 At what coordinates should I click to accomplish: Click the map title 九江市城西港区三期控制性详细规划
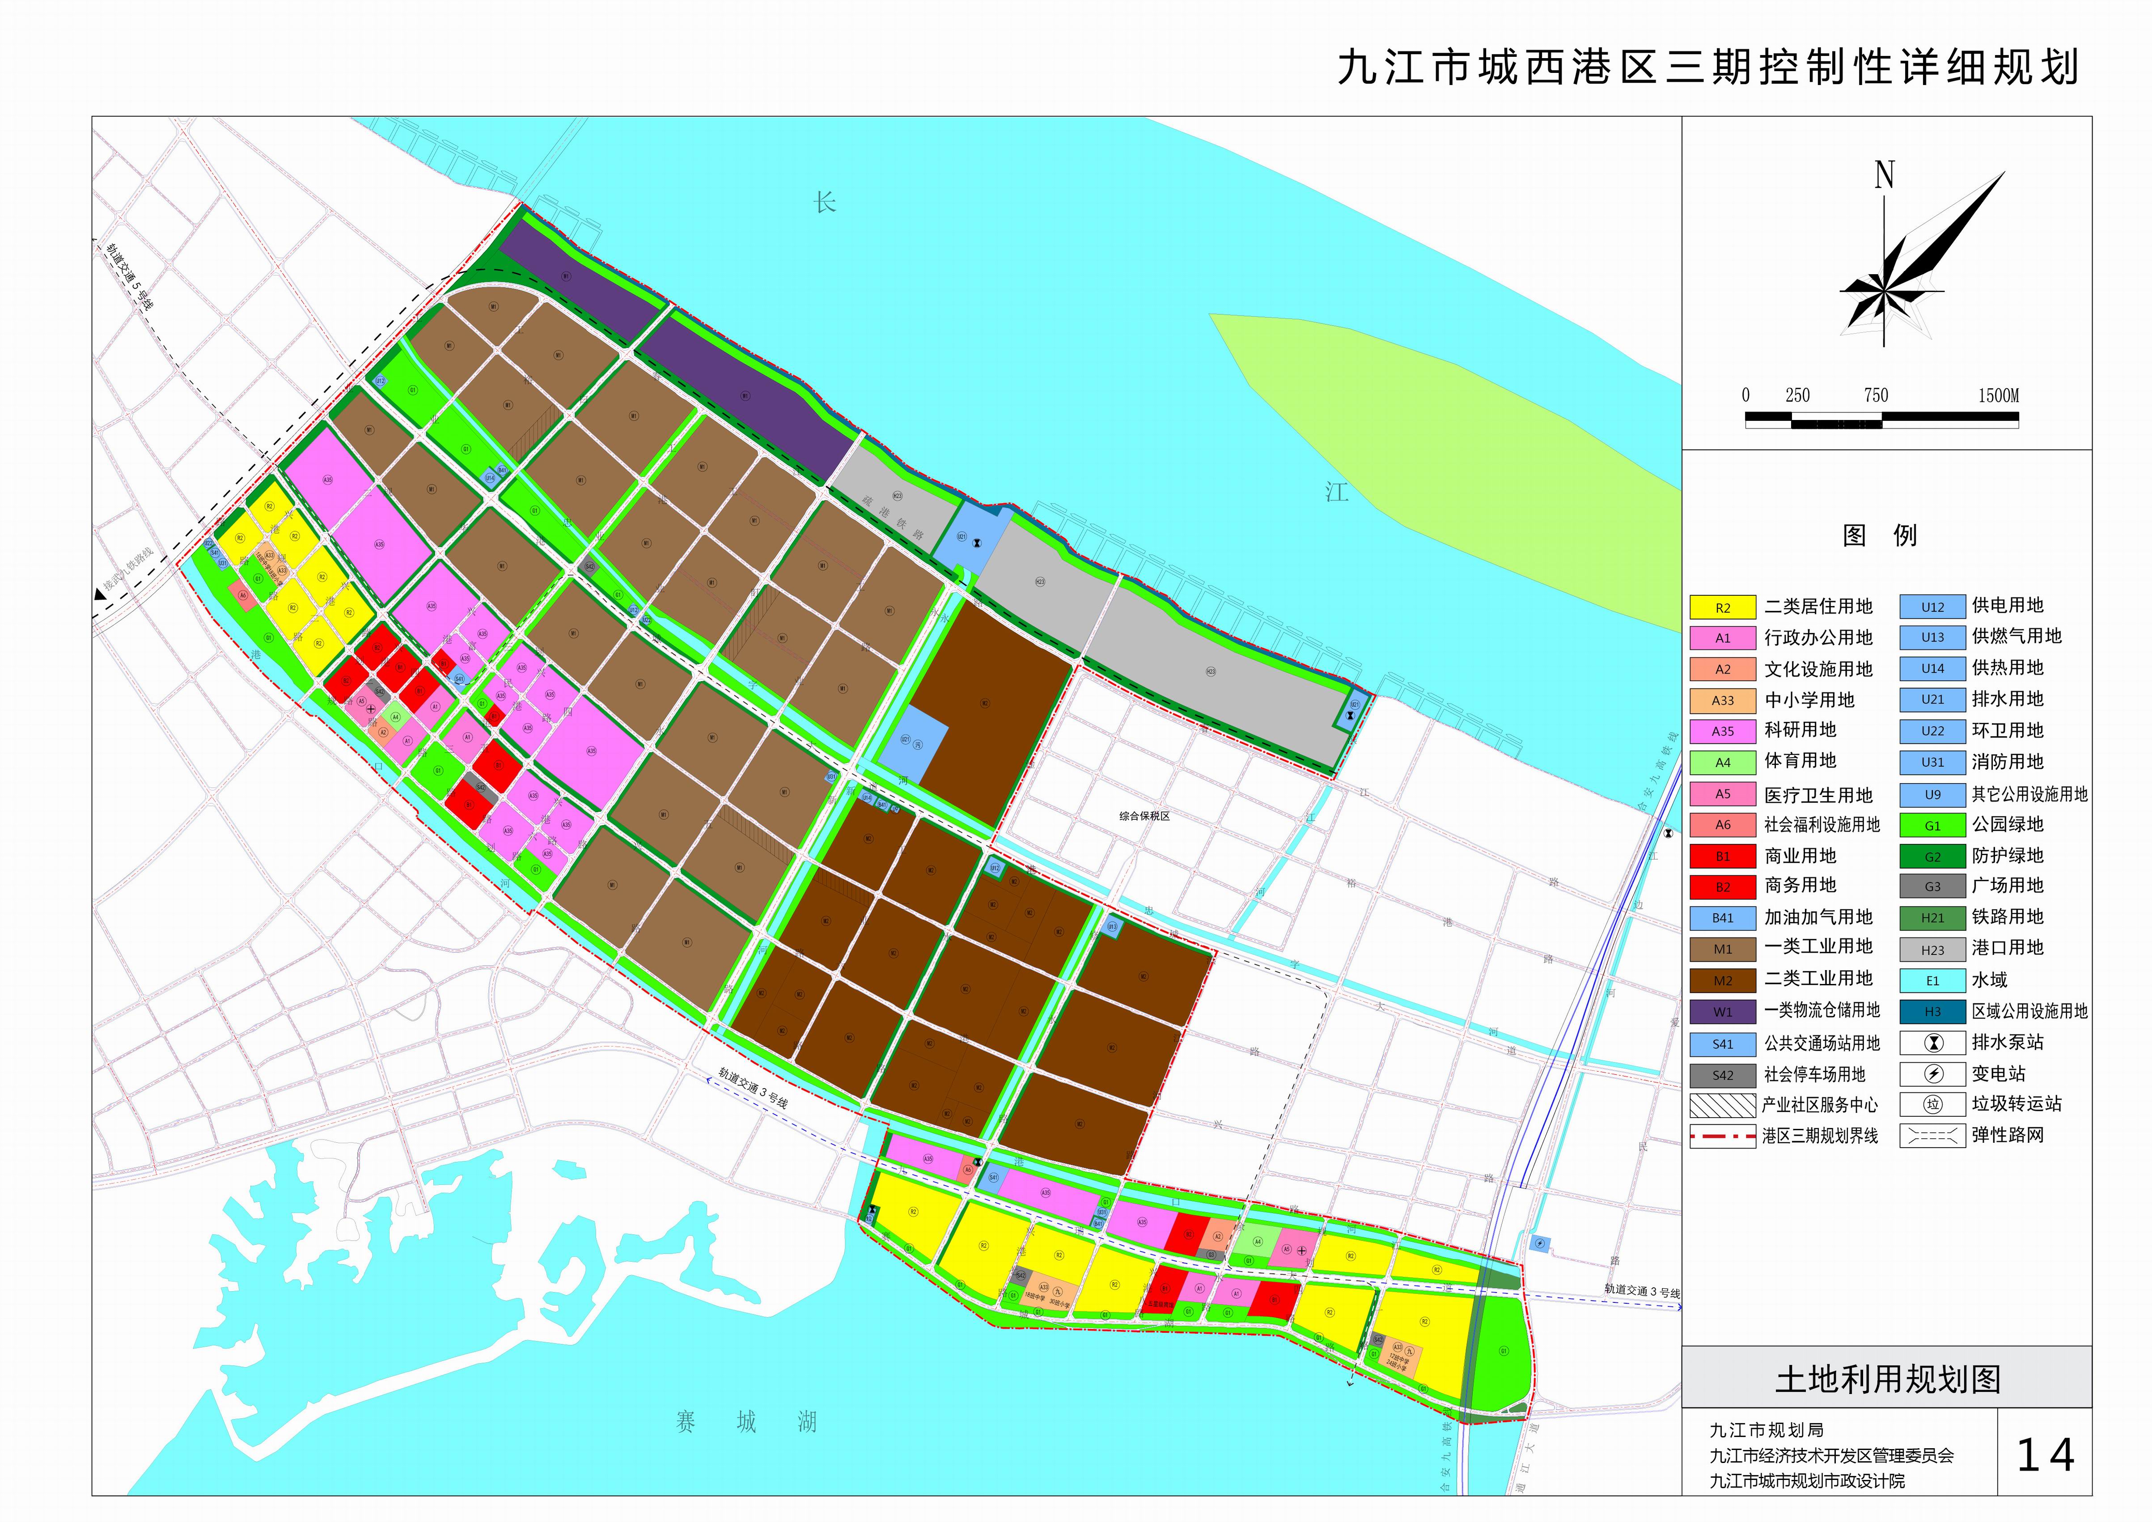(1709, 67)
